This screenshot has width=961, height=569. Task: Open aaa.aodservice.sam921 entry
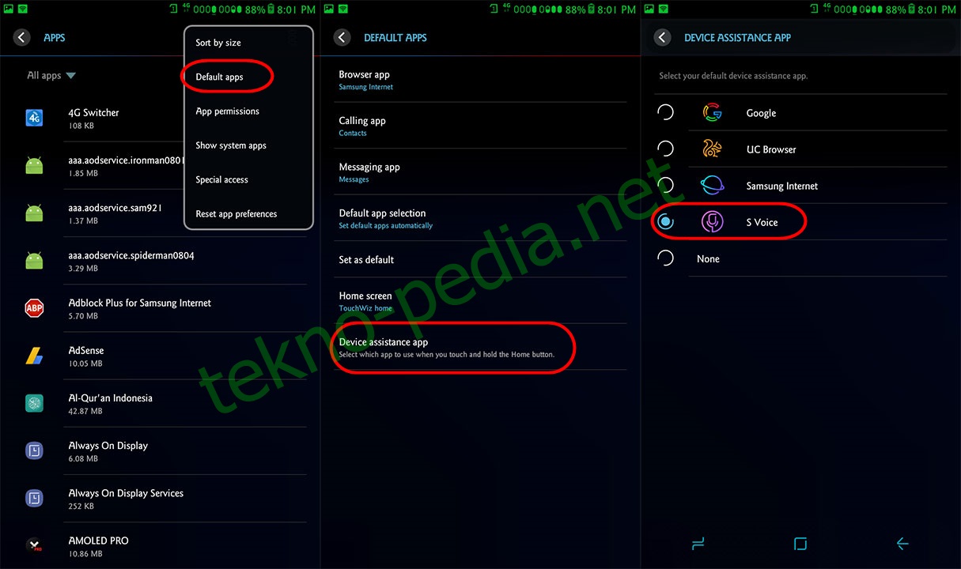(x=115, y=208)
